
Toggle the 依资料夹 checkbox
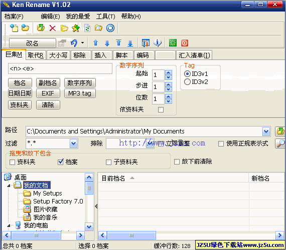[x=161, y=109]
